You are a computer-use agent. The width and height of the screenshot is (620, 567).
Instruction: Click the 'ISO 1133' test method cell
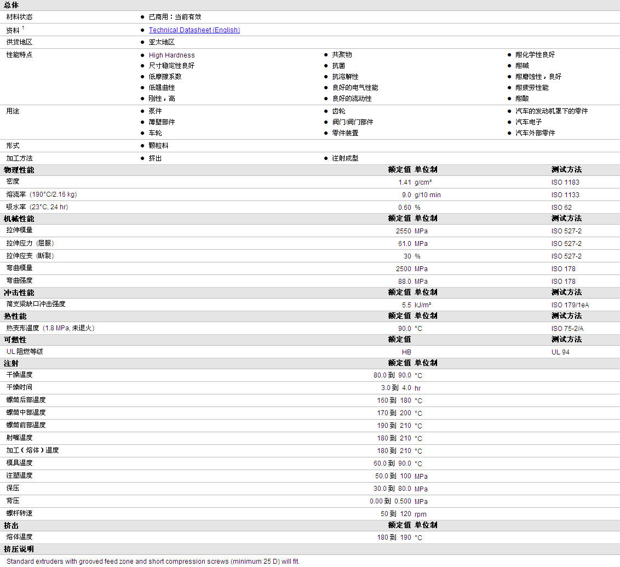[x=565, y=195]
